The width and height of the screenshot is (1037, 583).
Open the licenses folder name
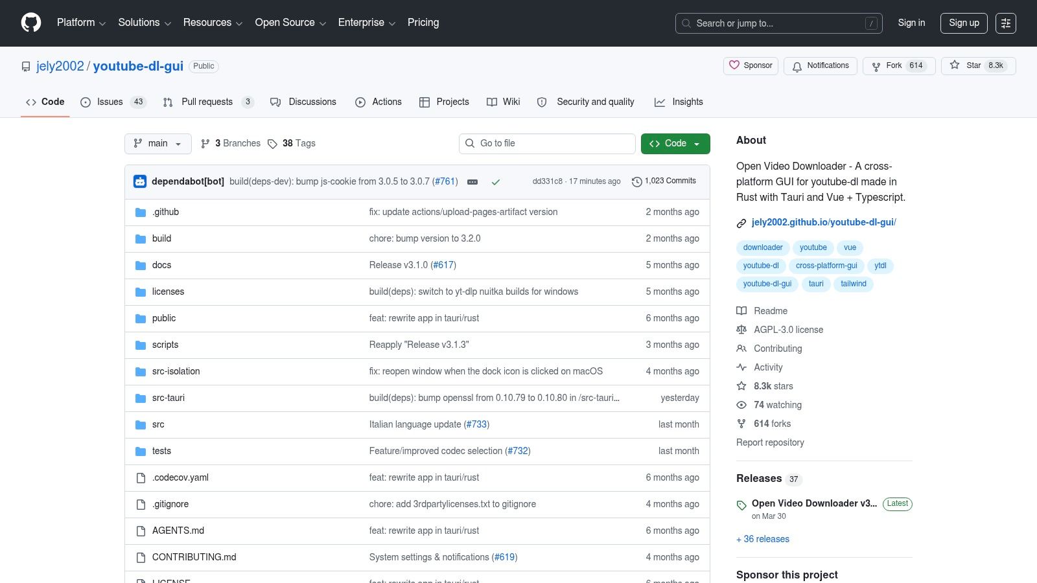point(169,291)
